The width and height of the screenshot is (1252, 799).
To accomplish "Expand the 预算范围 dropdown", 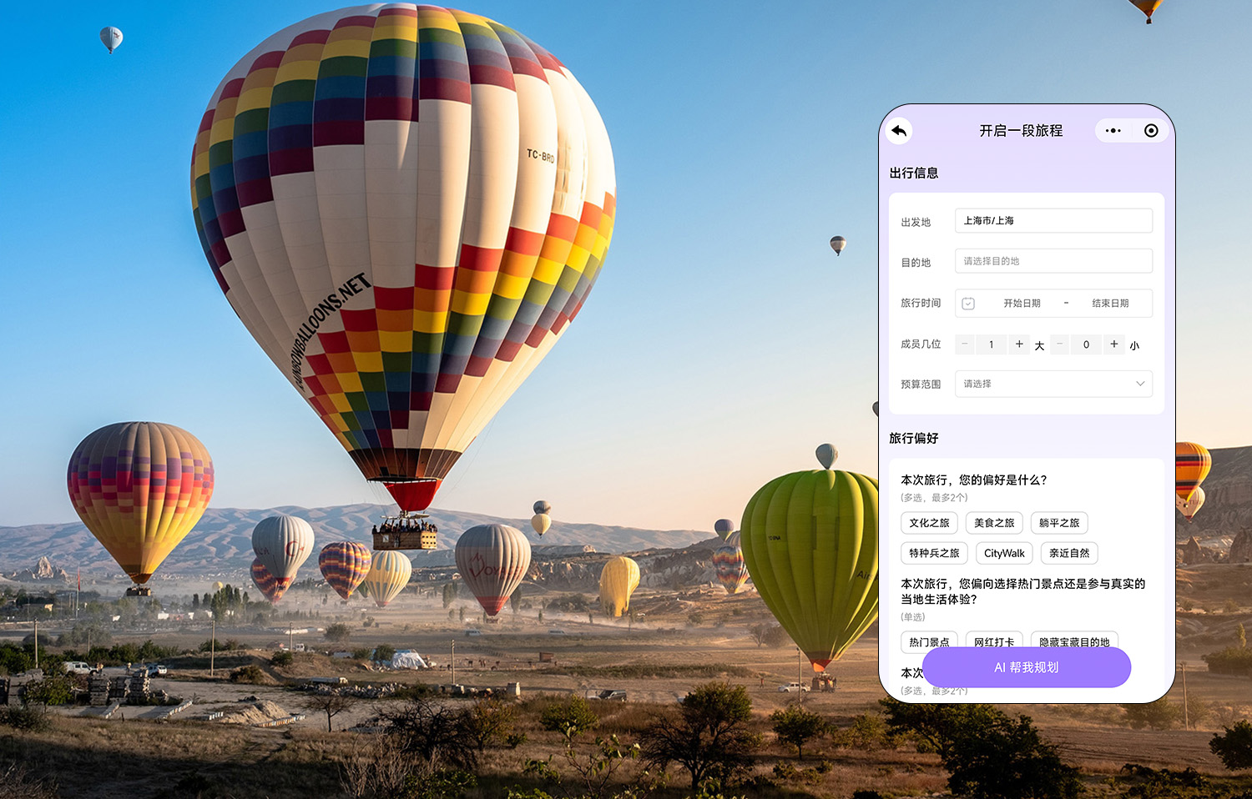I will click(x=1053, y=384).
